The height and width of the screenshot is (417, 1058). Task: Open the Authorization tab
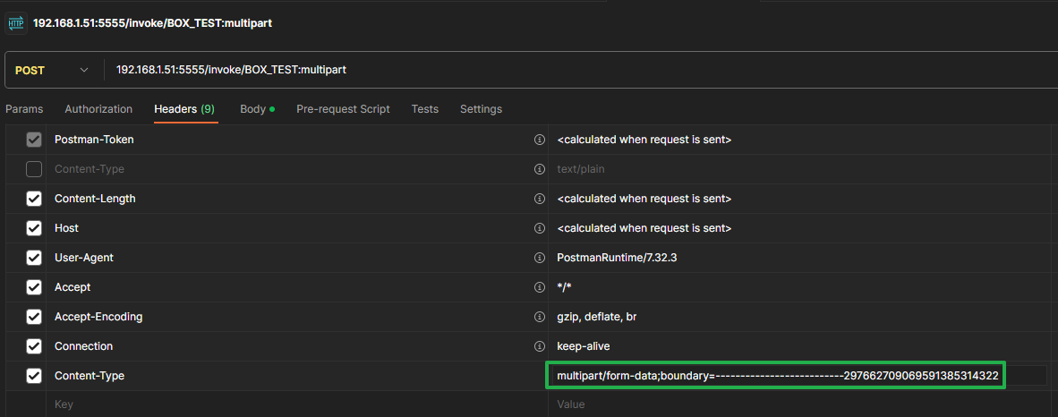click(98, 109)
